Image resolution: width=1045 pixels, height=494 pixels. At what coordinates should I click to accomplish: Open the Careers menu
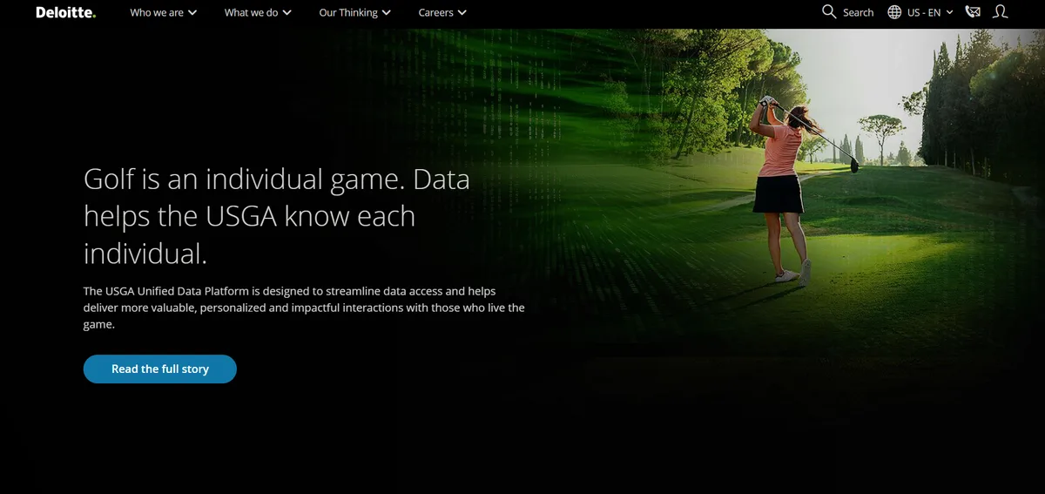pyautogui.click(x=442, y=12)
